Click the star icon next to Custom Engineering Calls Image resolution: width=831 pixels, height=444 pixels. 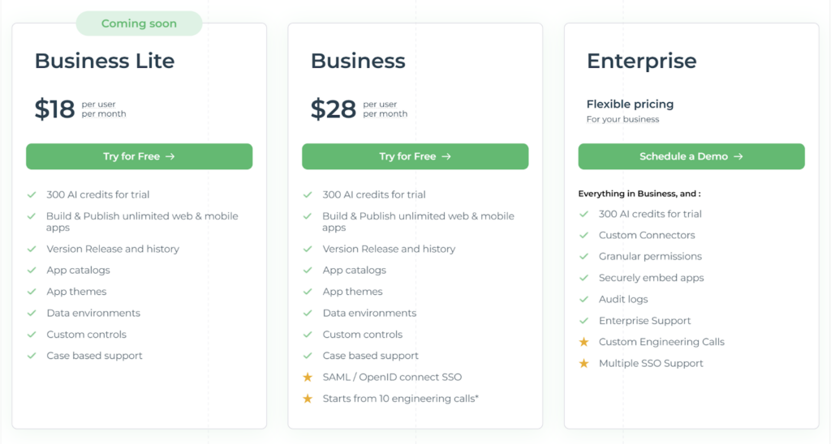[583, 342]
